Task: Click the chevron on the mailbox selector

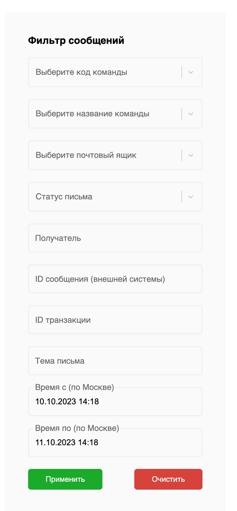Action: pyautogui.click(x=190, y=155)
